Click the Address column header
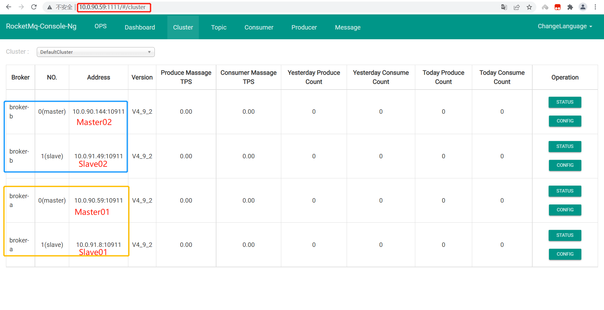 (98, 77)
